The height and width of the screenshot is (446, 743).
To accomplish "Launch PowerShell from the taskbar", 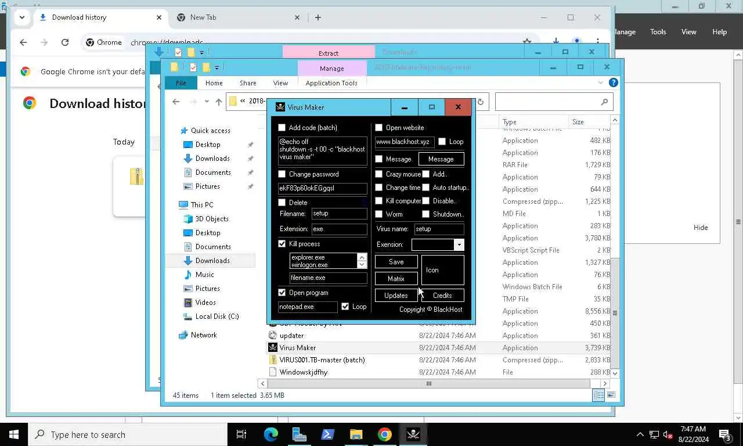I will (327, 434).
